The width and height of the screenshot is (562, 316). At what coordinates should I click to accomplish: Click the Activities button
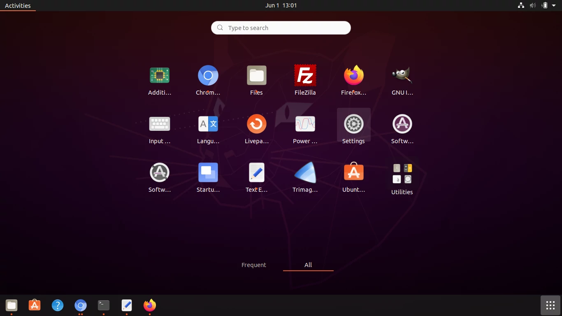point(18,5)
